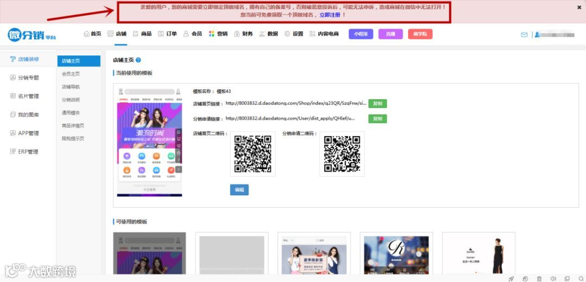586x282 pixels.
Task: Click the refresh/restore icon in bottom status bar
Action: 525,278
